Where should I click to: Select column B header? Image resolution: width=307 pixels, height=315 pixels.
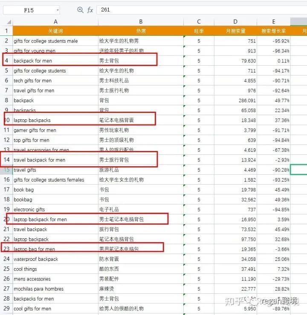tap(141, 22)
